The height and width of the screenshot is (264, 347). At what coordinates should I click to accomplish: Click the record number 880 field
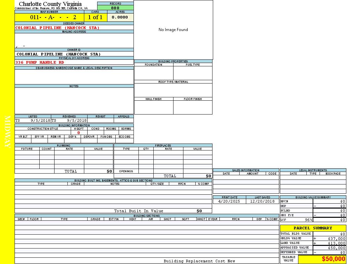115,8
